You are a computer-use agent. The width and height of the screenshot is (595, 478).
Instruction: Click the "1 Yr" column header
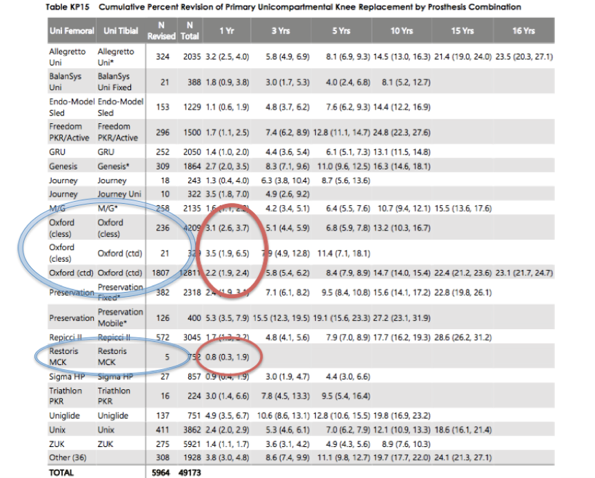coord(227,31)
